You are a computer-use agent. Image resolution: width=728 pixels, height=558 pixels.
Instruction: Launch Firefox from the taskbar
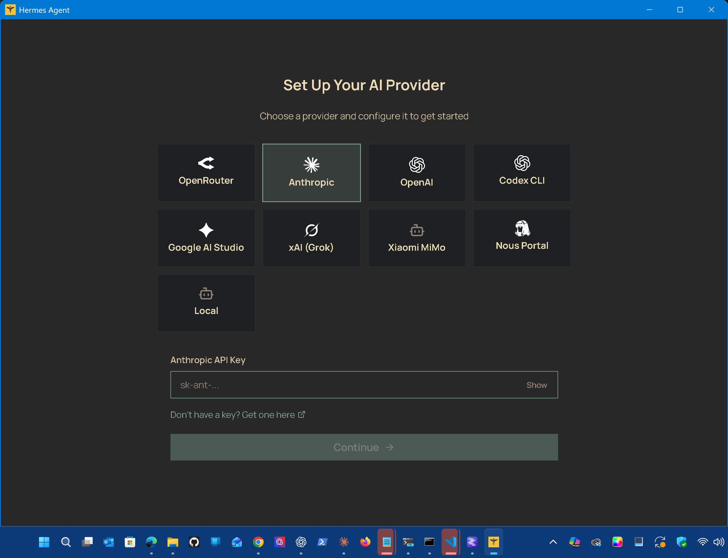tap(365, 542)
